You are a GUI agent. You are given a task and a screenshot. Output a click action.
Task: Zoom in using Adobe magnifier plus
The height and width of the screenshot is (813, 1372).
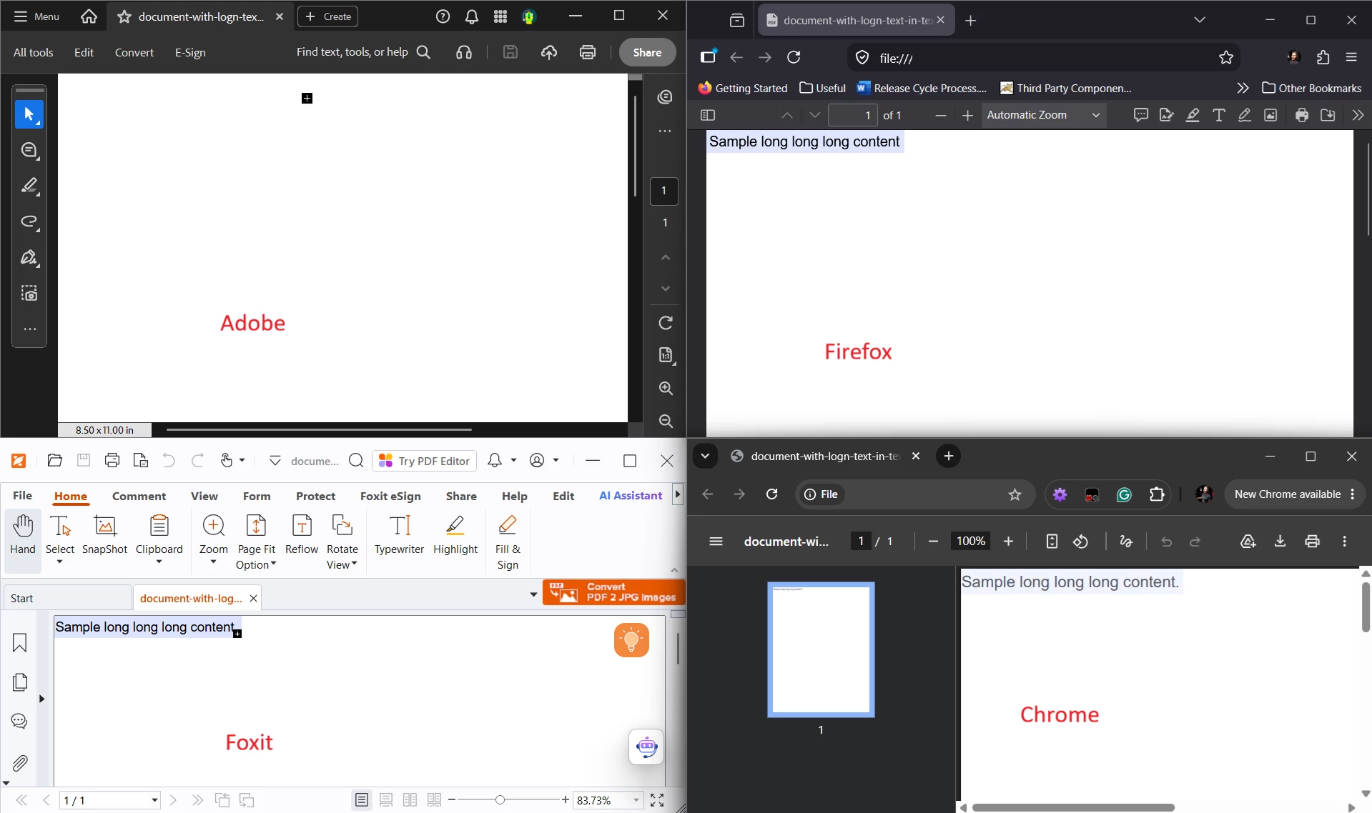point(666,388)
